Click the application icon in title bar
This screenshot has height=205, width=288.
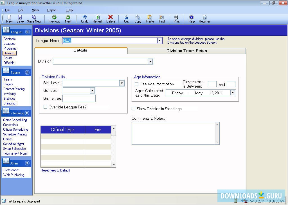(3, 3)
